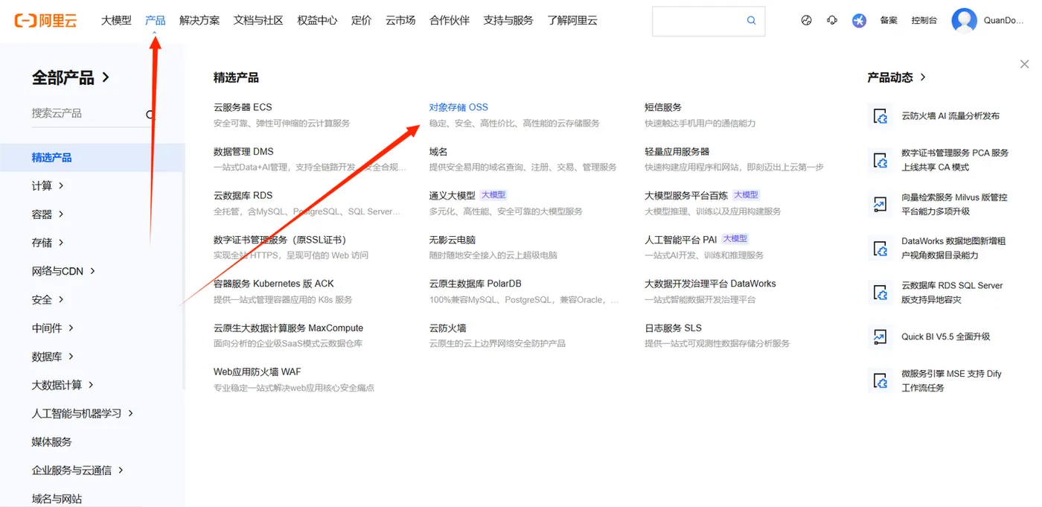The image size is (1042, 507).
Task: Expand the 安全 category
Action: coord(61,299)
